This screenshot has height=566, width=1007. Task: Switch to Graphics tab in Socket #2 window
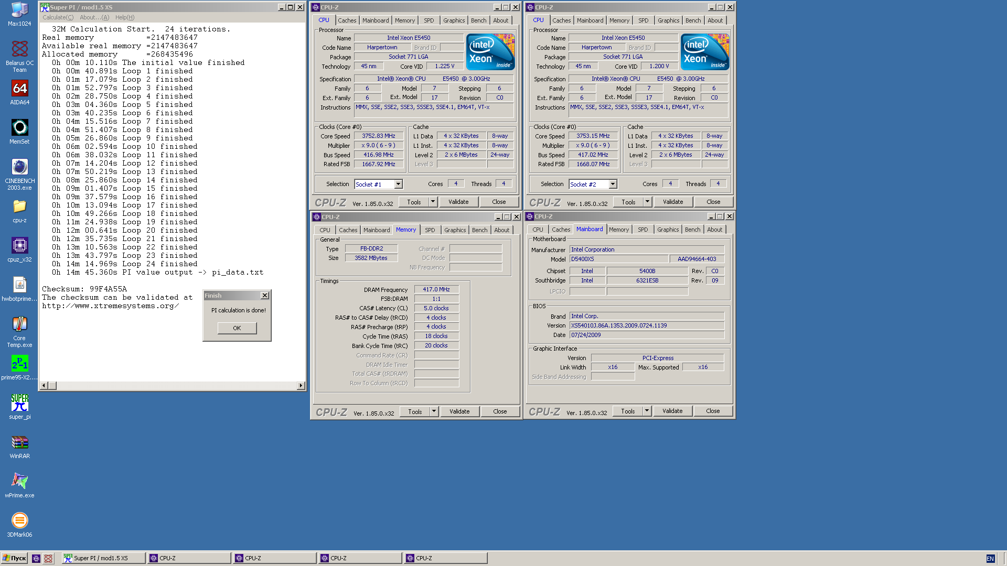(x=669, y=20)
